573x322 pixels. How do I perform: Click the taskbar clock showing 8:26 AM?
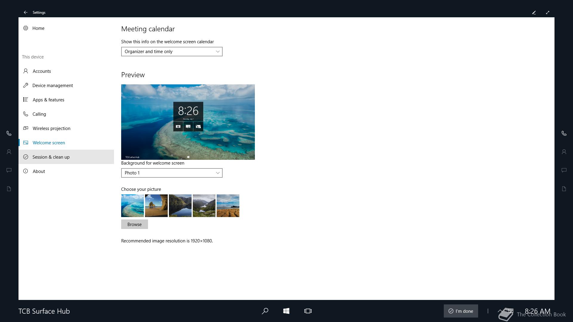(537, 311)
